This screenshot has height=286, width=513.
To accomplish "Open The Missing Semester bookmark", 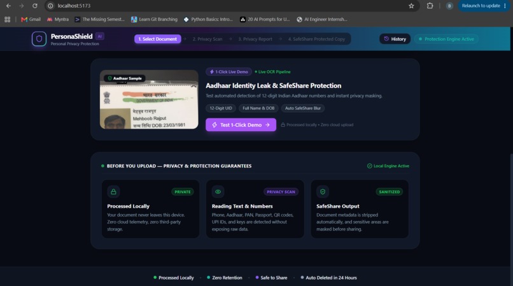I will coord(99,19).
